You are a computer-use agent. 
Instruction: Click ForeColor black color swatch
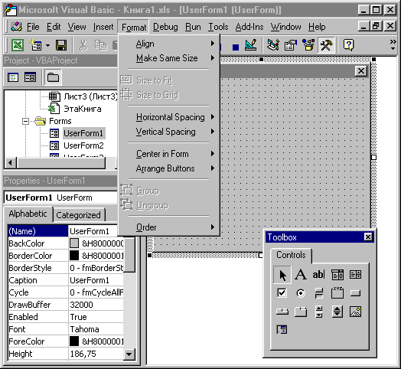click(x=74, y=341)
